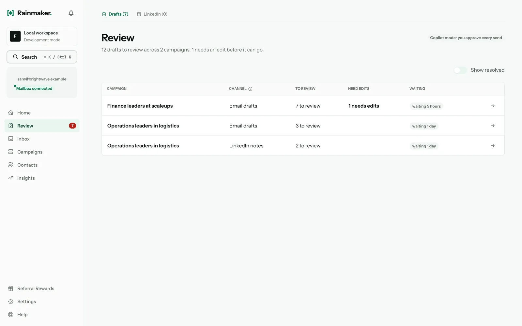The image size is (522, 326).
Task: Click the Finance leaders at scaleups campaign name
Action: (x=140, y=106)
